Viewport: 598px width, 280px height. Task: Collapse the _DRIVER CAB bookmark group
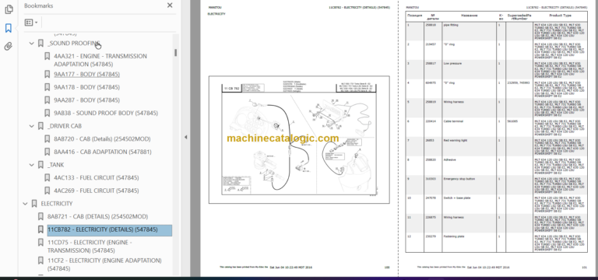tap(32, 126)
